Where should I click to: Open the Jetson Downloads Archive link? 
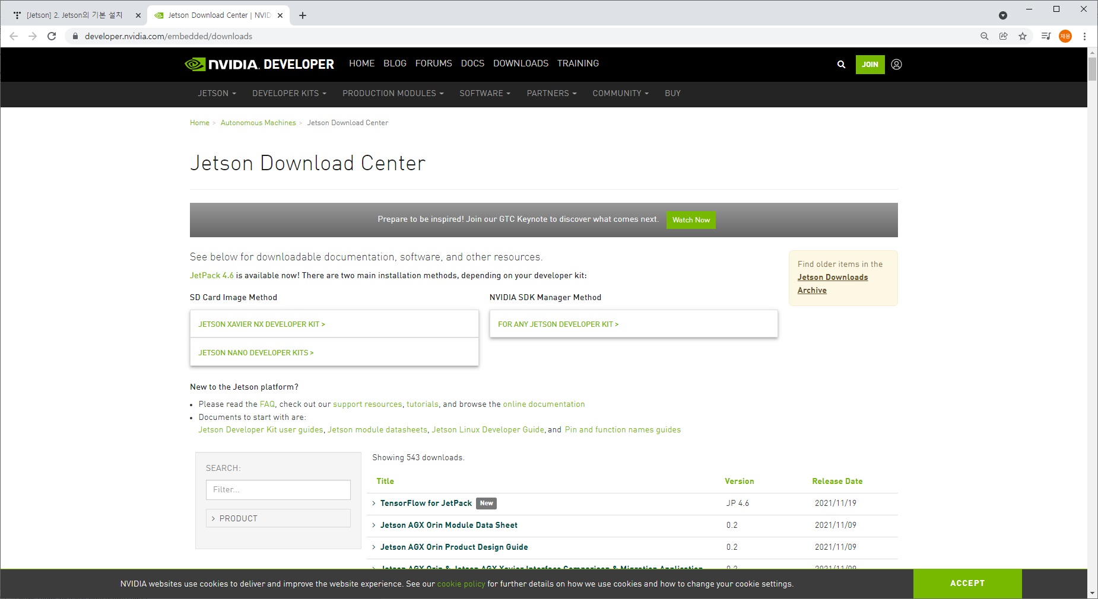(832, 283)
